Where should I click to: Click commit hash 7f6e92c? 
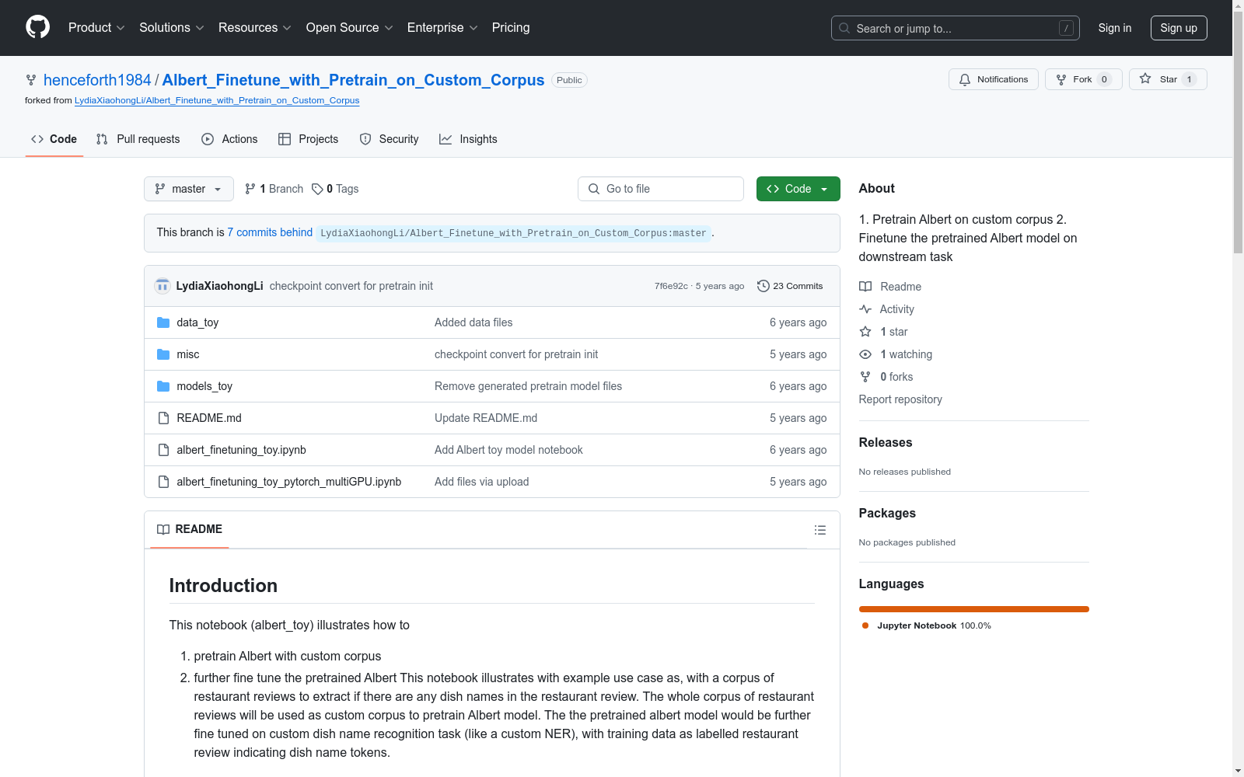click(671, 286)
